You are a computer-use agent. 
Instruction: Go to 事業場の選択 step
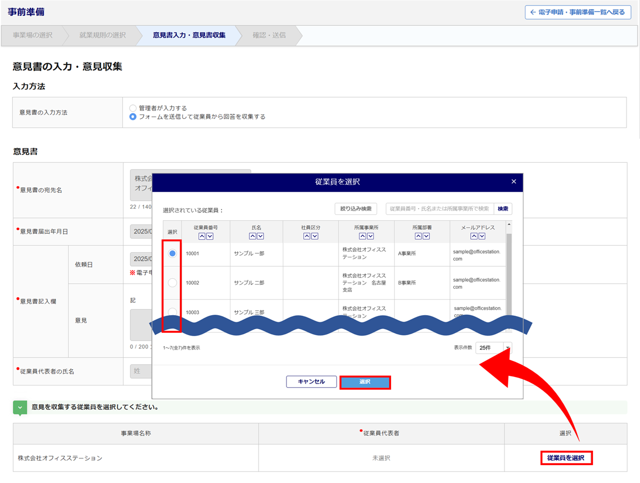pyautogui.click(x=32, y=35)
